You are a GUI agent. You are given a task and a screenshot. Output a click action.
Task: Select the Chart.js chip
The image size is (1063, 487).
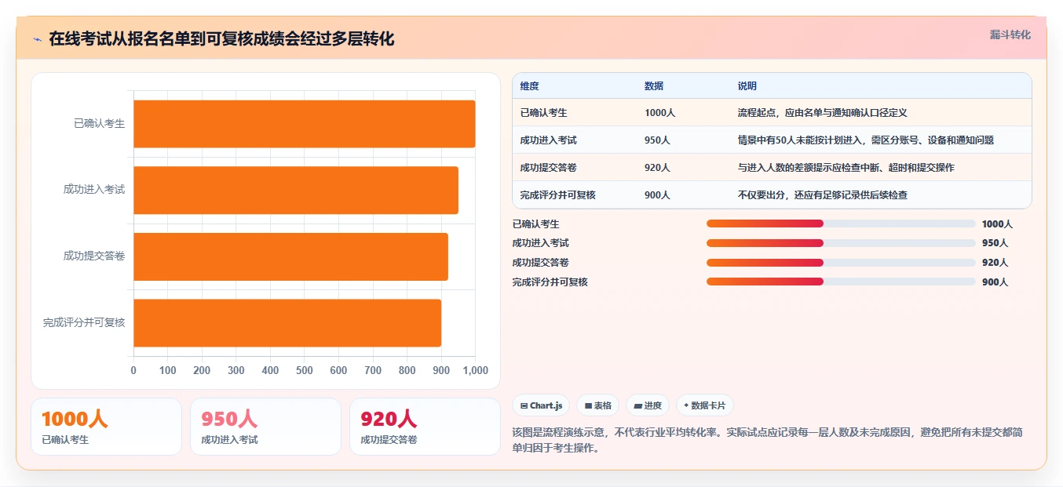click(x=541, y=405)
